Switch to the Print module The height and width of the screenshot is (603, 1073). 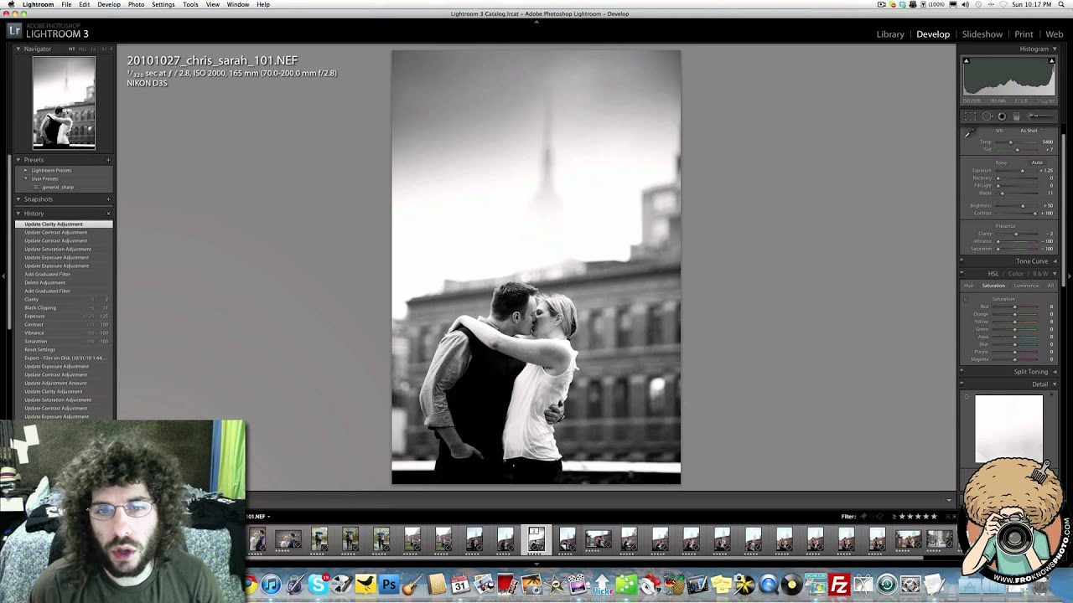tap(1024, 34)
